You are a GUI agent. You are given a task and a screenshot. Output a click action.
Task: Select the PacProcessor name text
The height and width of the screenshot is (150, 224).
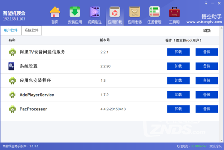(33, 109)
